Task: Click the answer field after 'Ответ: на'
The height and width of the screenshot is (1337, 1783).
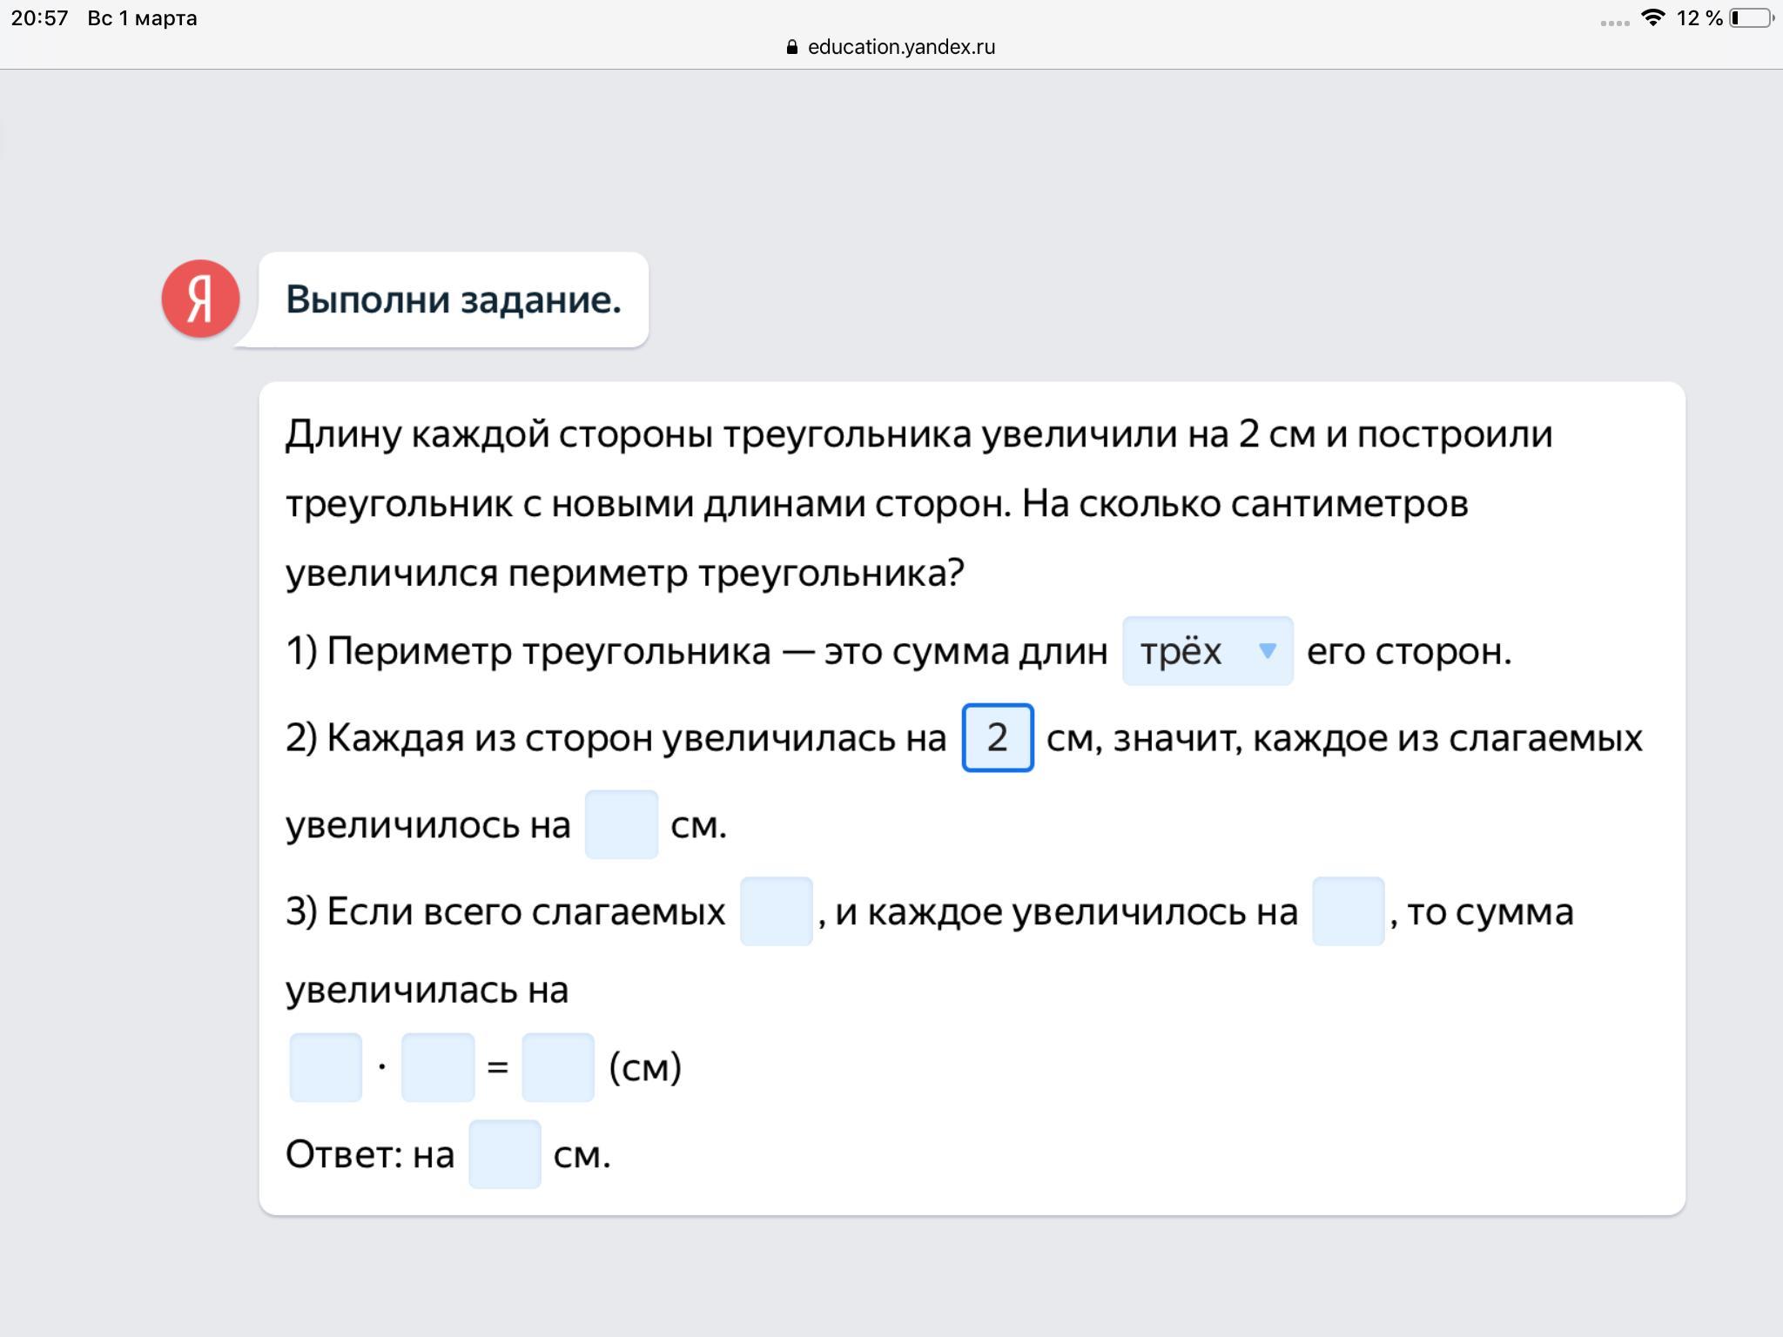Action: pos(505,1154)
